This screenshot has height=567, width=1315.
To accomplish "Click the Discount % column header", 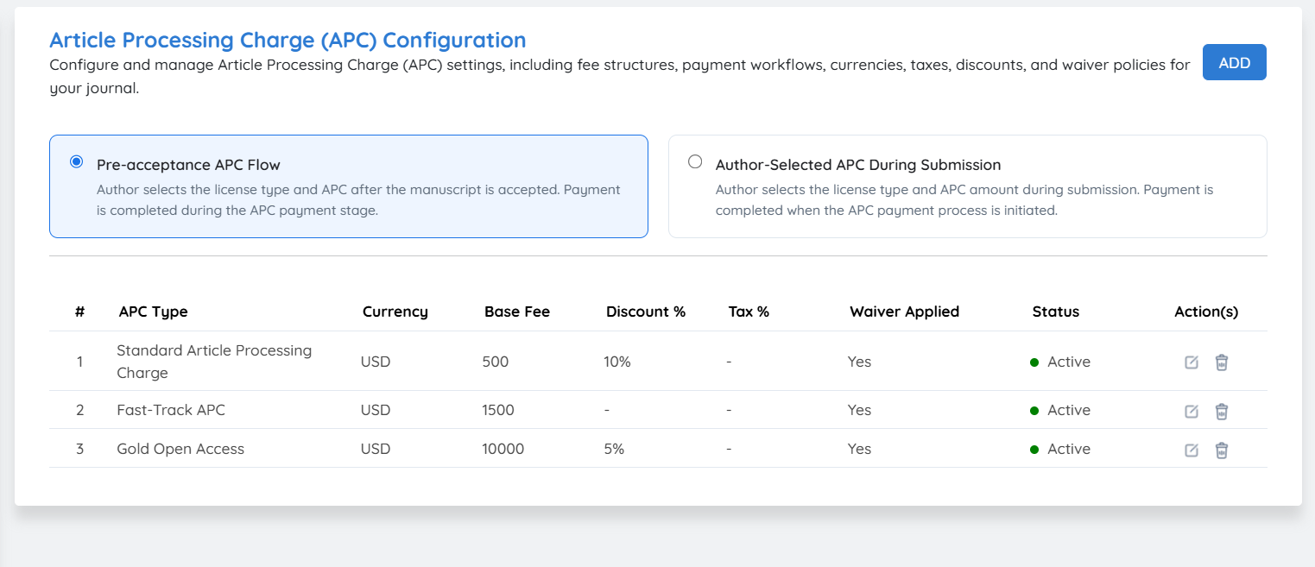I will click(x=646, y=312).
